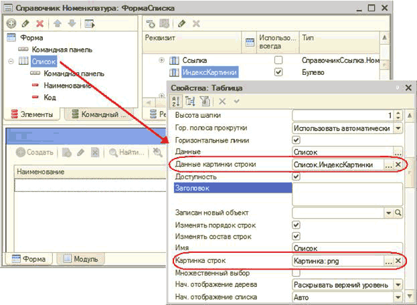This screenshot has width=417, height=305.
Task: Clear the Картинка строк value with X
Action: click(x=398, y=262)
